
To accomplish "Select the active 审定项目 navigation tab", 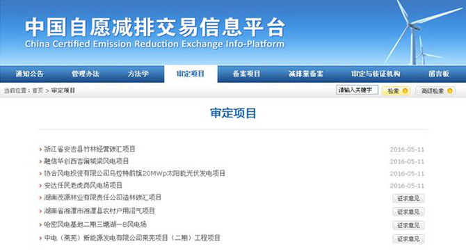I will (191, 74).
